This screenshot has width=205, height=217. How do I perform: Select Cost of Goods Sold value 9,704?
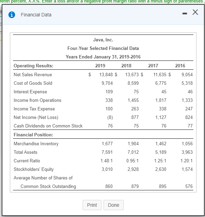click(107, 83)
